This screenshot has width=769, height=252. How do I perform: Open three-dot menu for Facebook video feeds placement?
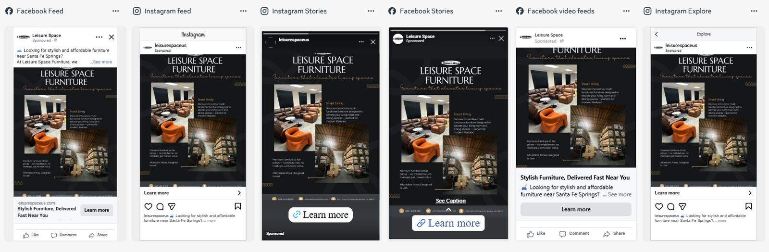coord(626,11)
